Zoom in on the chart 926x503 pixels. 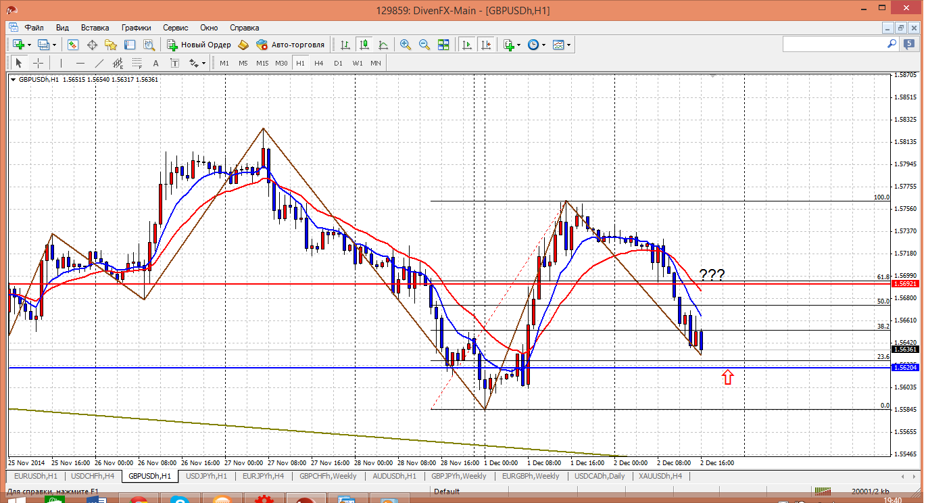coord(406,45)
